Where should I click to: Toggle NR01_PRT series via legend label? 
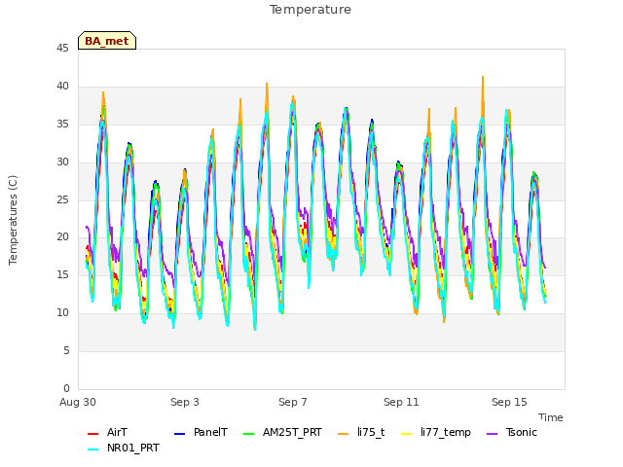(x=133, y=448)
